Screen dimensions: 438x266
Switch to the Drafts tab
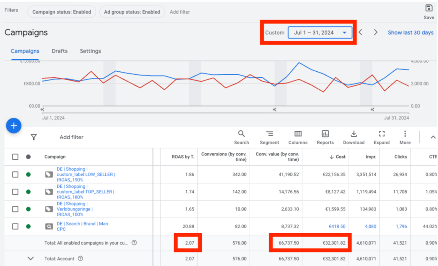click(59, 51)
